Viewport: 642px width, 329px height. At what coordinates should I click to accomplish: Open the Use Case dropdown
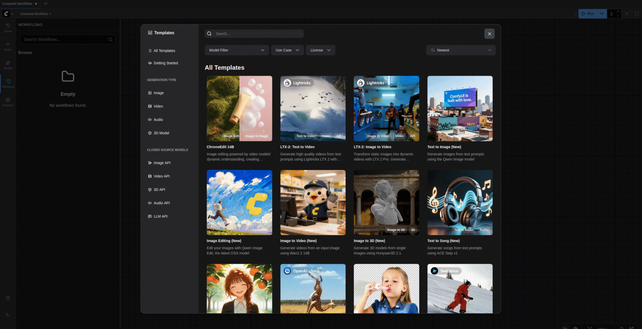[x=287, y=50]
